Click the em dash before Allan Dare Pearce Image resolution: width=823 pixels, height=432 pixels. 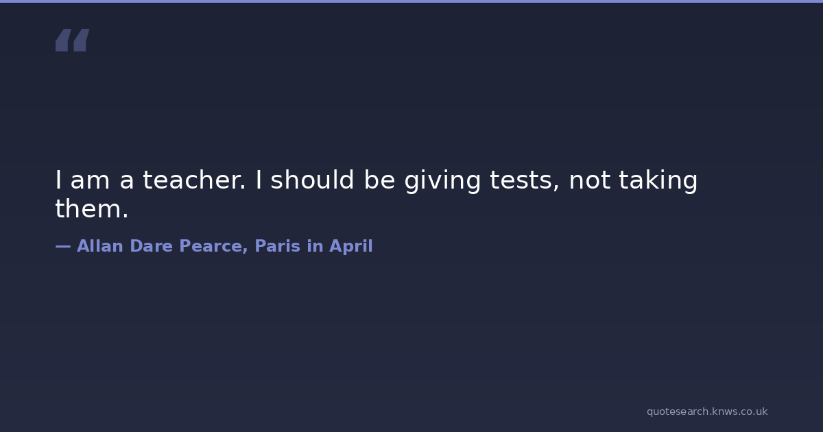tap(62, 246)
